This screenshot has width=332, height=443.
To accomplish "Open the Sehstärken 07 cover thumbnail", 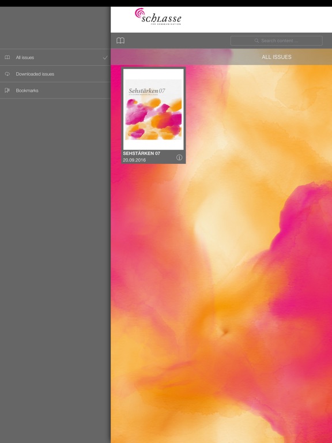I will [x=153, y=110].
